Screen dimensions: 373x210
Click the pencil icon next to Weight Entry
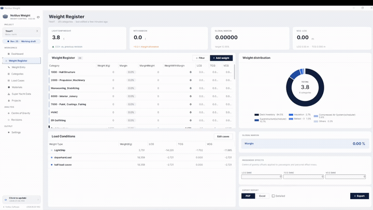[9, 67]
